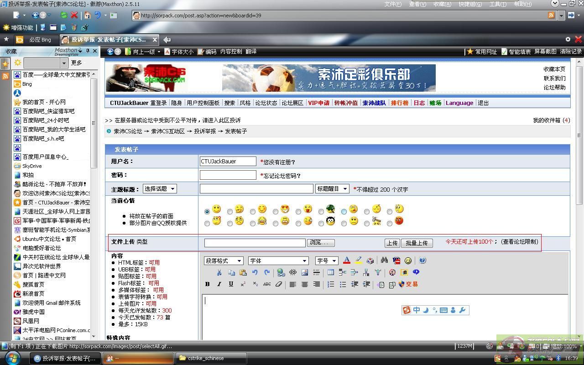Image resolution: width=584 pixels, height=365 pixels.
Task: Open the smiley emoticon inserter in editor toolbar
Action: (x=408, y=261)
